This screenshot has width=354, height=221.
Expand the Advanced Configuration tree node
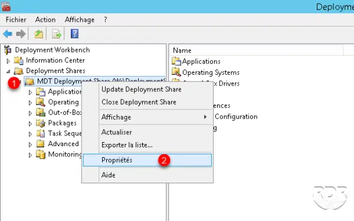pos(30,144)
